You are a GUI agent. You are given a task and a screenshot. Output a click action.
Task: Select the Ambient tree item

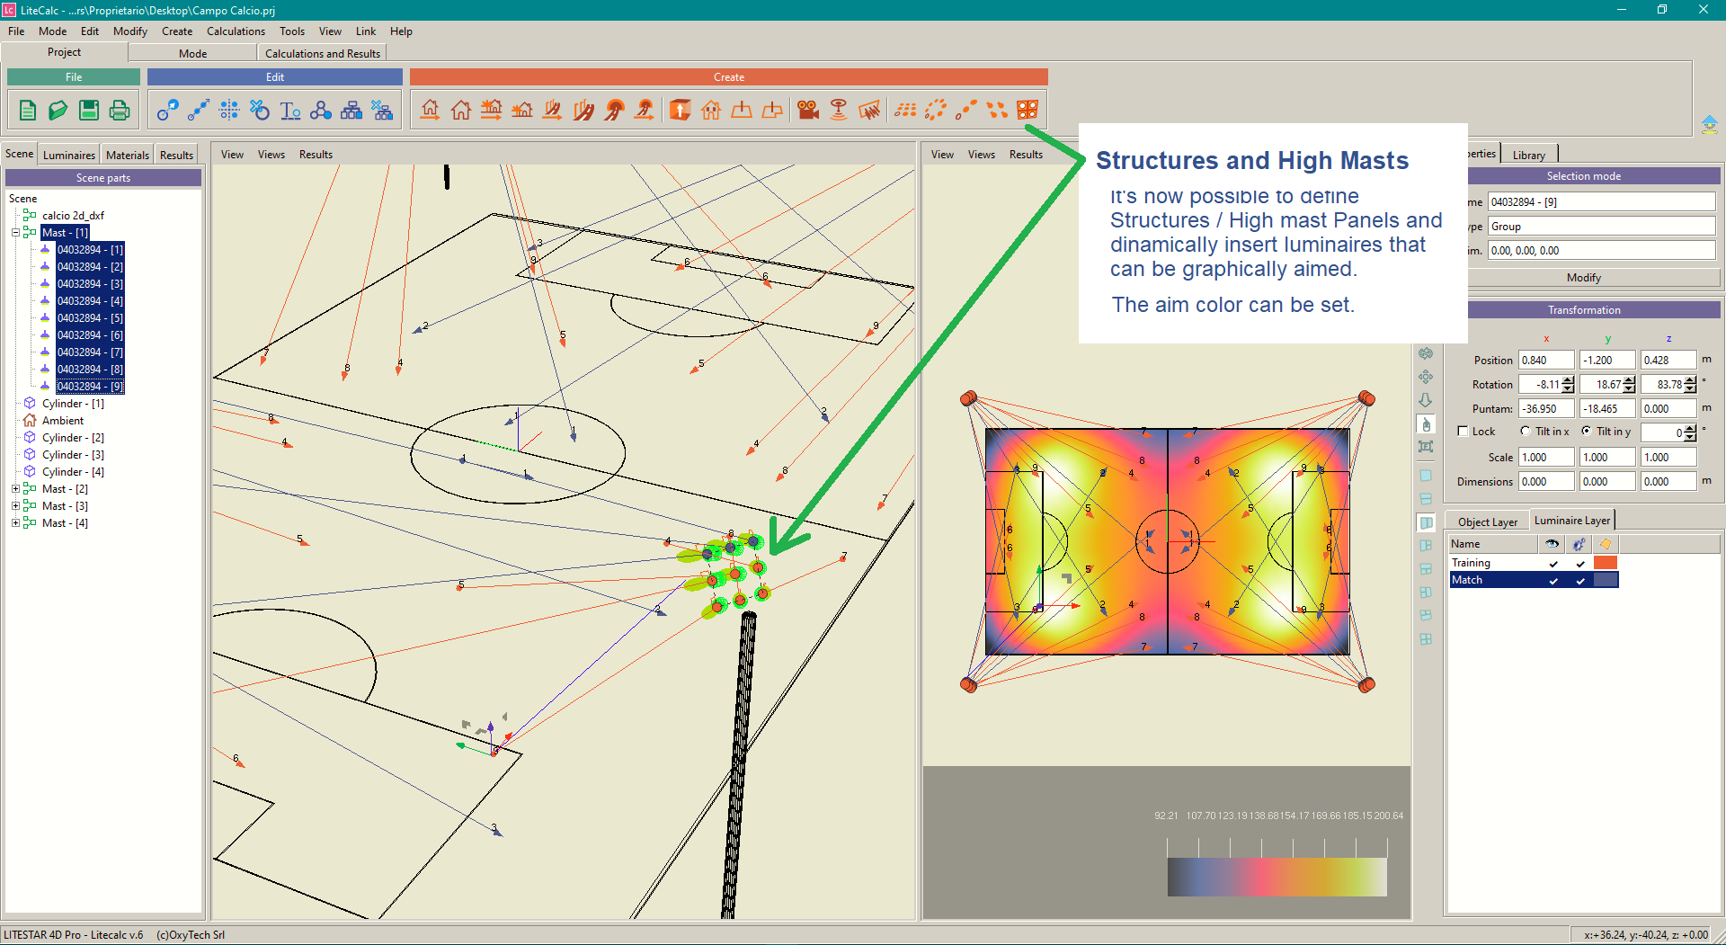(x=63, y=421)
